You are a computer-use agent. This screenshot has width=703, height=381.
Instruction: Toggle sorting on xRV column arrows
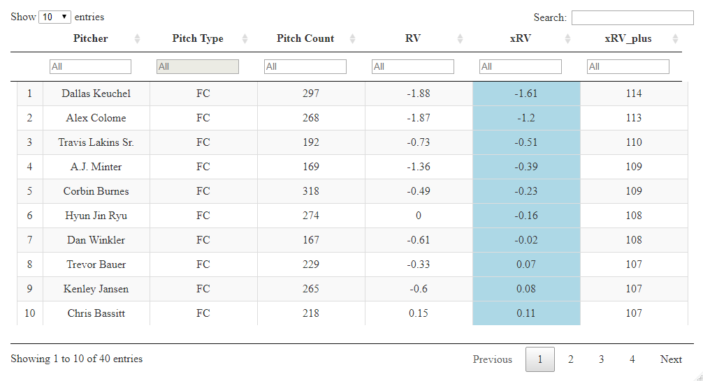pyautogui.click(x=567, y=39)
